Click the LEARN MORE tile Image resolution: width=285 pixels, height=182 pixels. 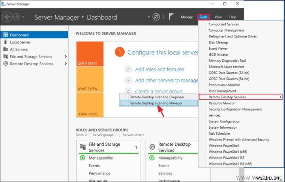point(90,105)
